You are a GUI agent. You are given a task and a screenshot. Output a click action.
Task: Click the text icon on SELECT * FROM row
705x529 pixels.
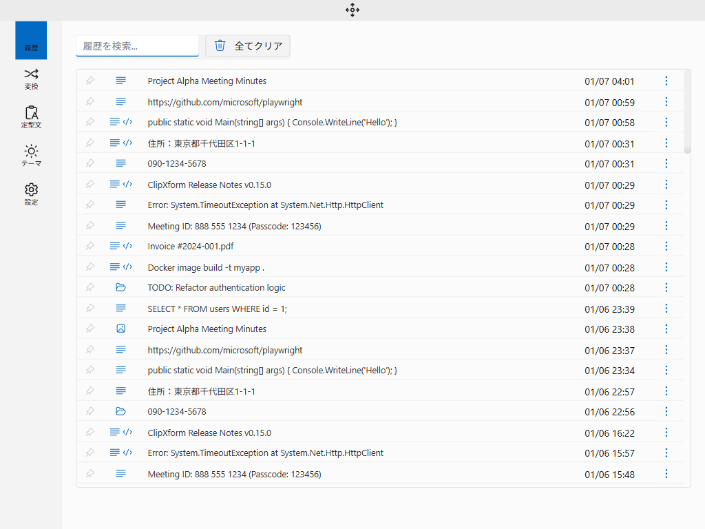click(121, 309)
